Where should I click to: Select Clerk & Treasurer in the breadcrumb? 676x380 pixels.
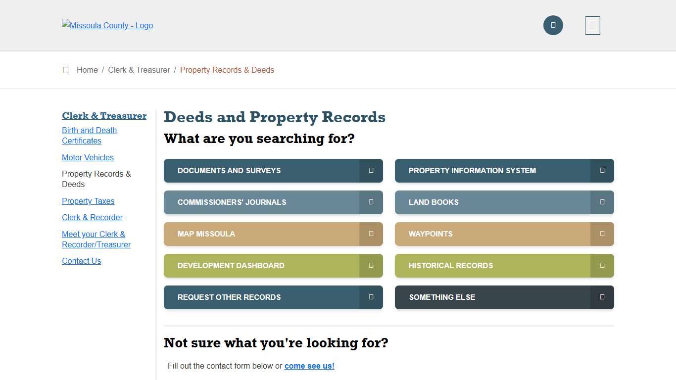tap(139, 70)
